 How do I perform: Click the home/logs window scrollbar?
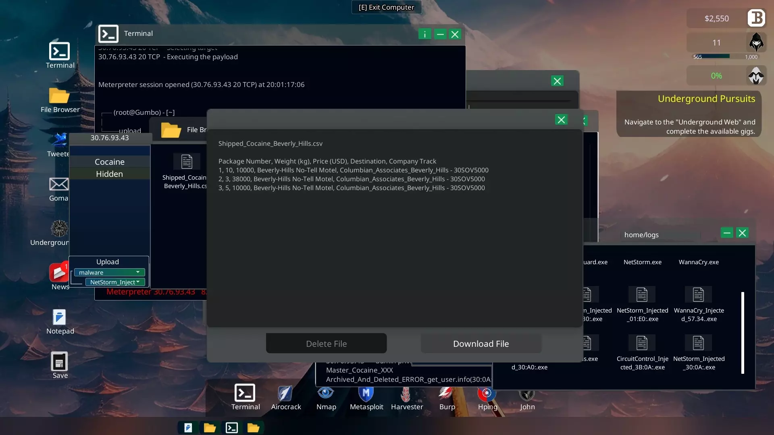point(743,333)
